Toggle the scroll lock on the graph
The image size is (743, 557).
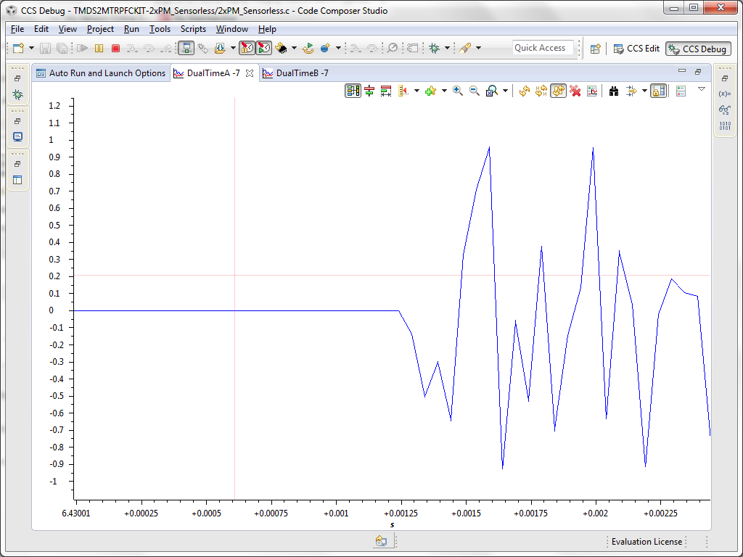658,91
